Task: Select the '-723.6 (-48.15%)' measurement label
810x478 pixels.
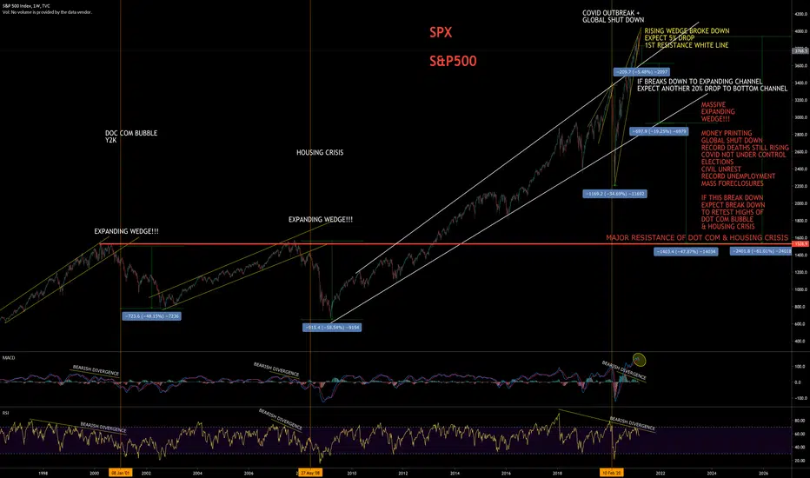Action: [151, 315]
